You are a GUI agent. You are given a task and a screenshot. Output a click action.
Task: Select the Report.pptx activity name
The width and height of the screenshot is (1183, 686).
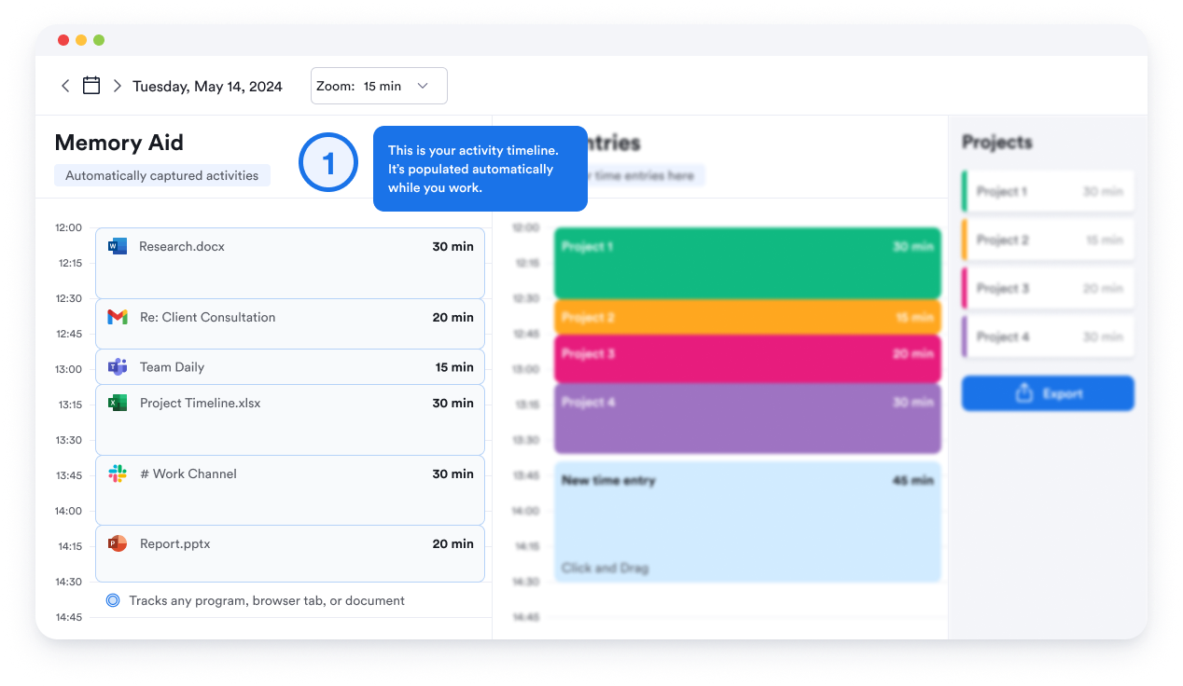[175, 543]
